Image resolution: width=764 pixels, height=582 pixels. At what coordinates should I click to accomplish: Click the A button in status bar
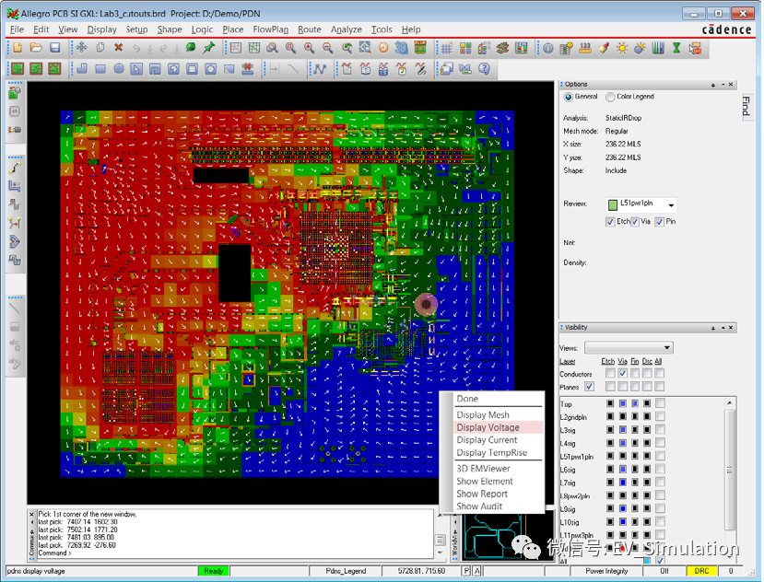pos(476,571)
